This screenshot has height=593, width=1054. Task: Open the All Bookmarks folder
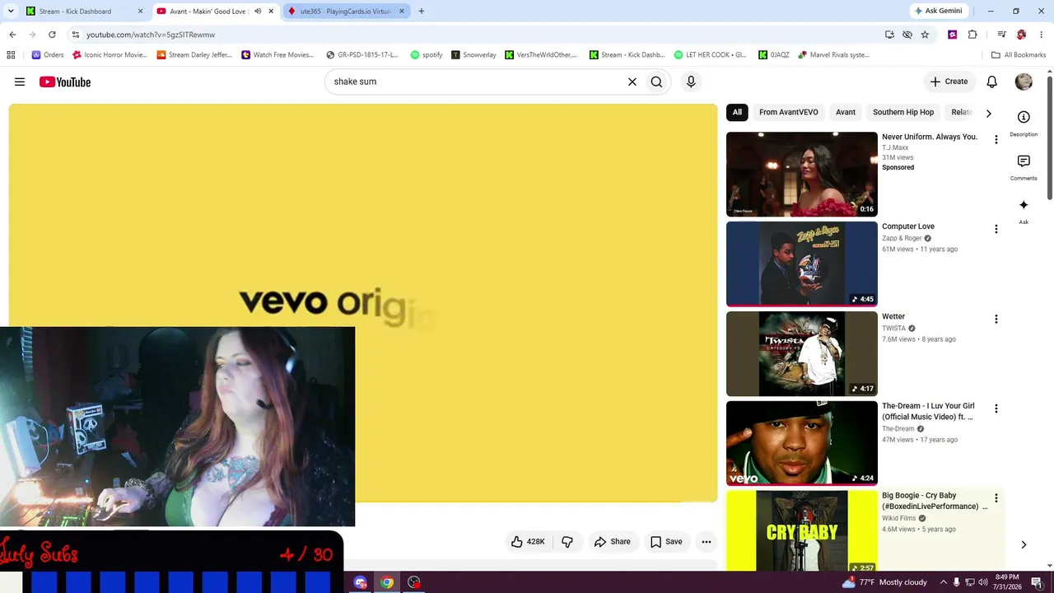tap(1019, 55)
